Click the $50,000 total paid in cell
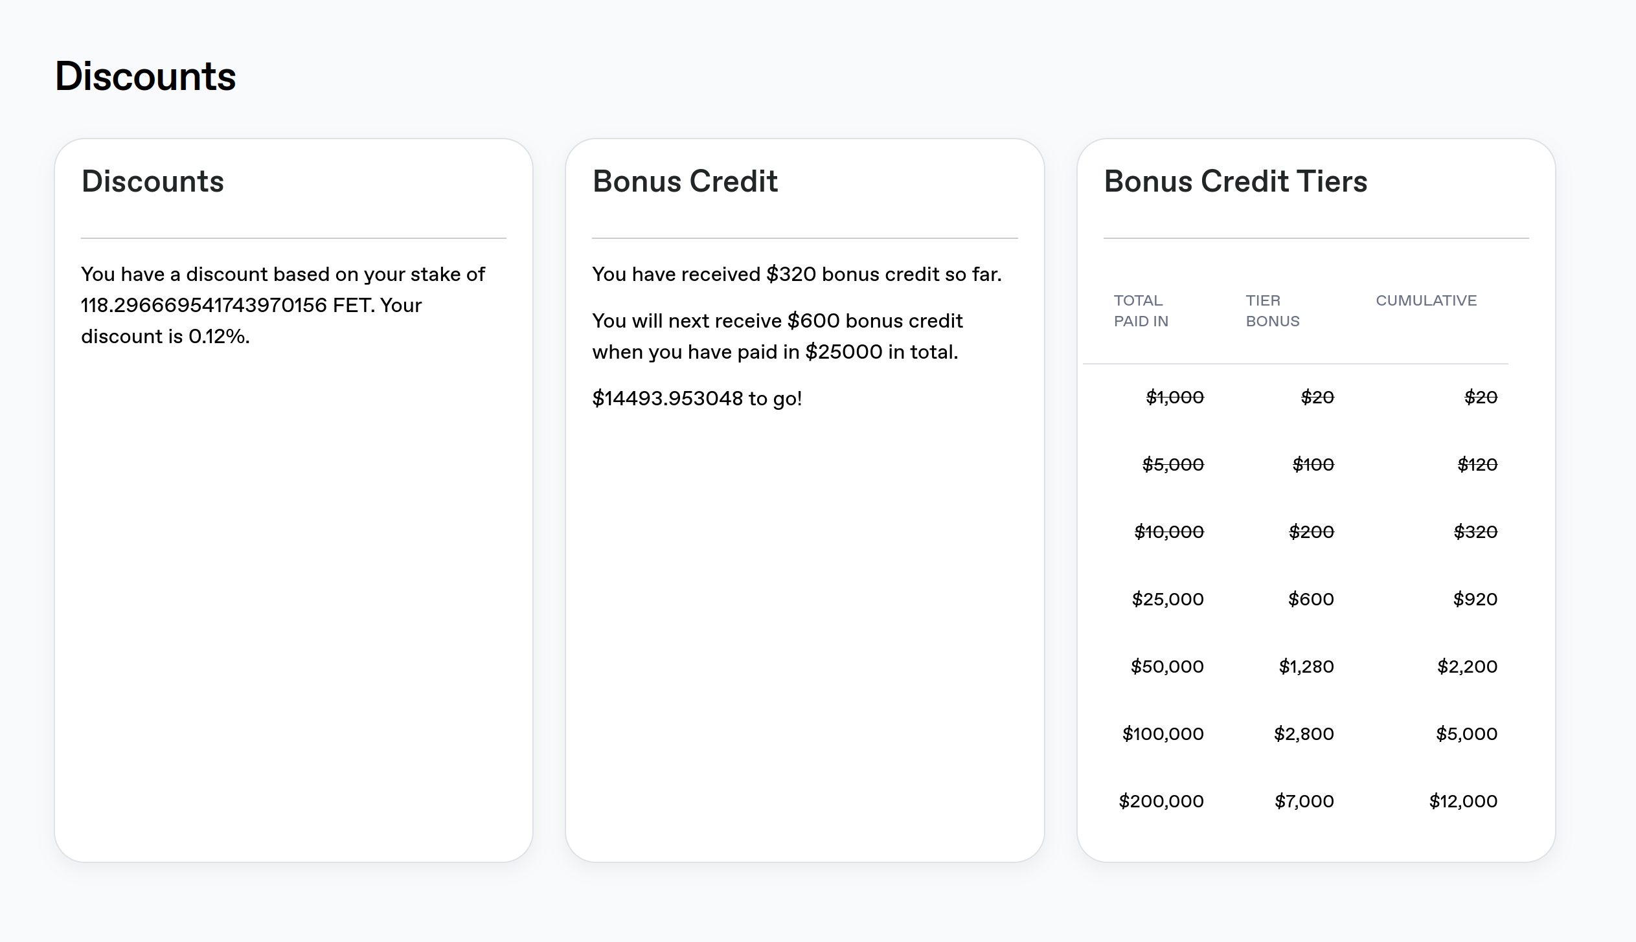 (x=1166, y=666)
